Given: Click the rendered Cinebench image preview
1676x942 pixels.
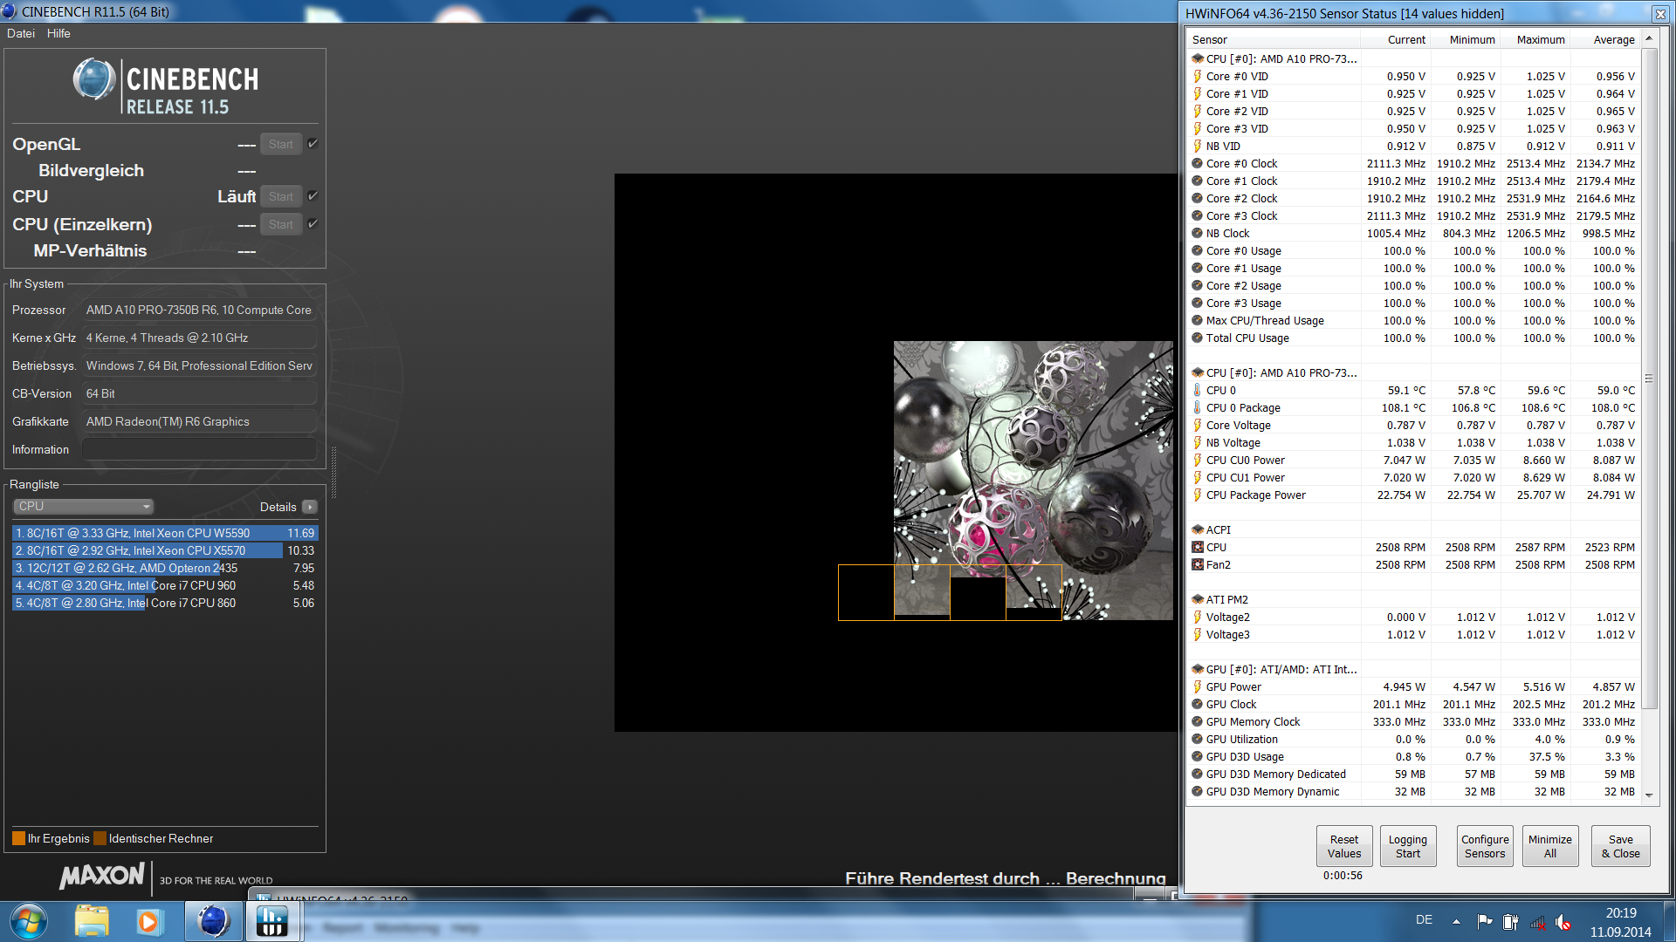Looking at the screenshot, I should pyautogui.click(x=1034, y=480).
